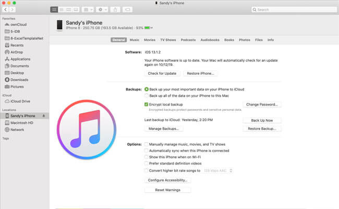Go back with the toolbar back arrow
This screenshot has height=209, width=339.
(x=6, y=9)
